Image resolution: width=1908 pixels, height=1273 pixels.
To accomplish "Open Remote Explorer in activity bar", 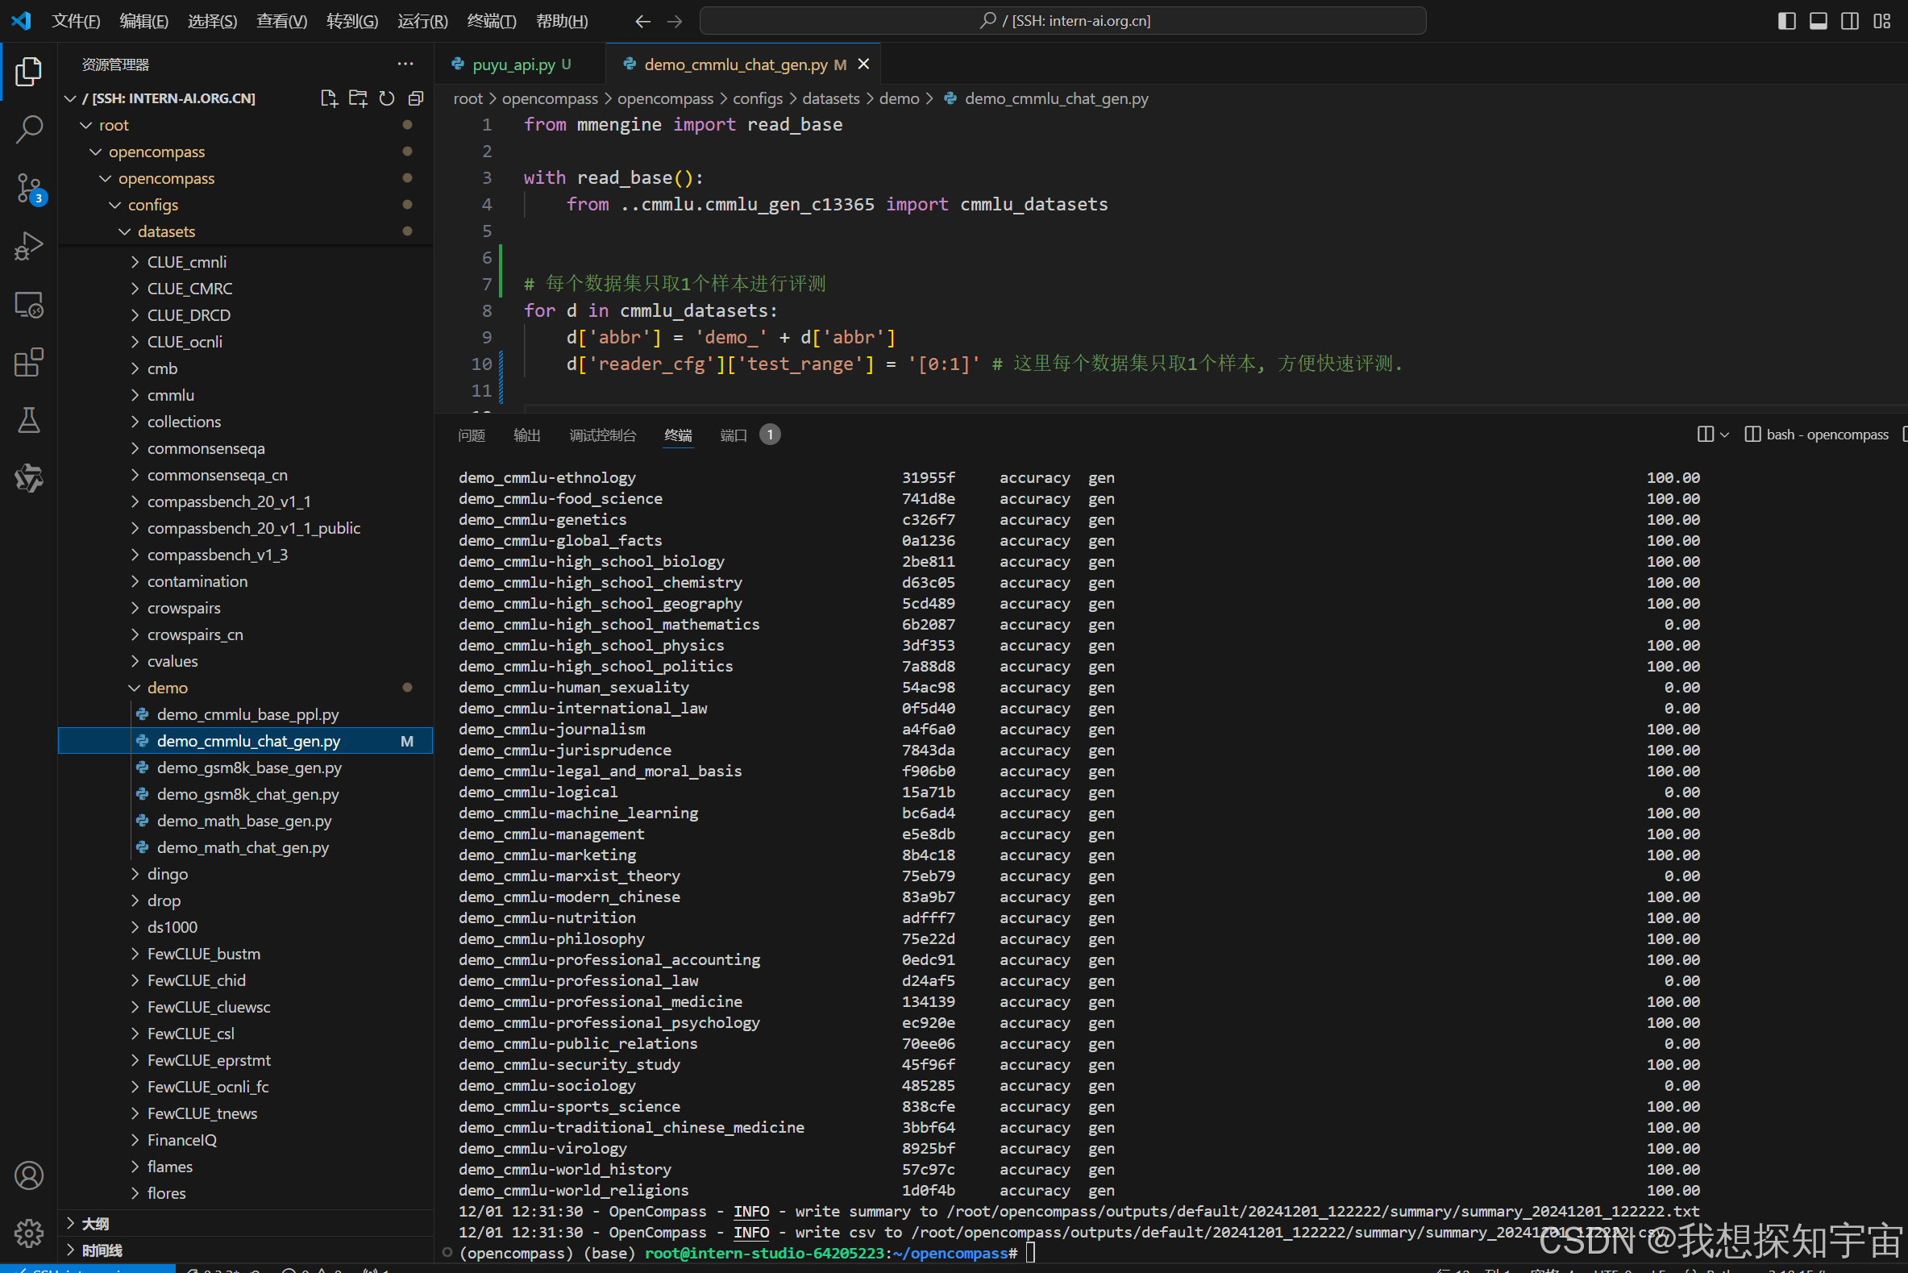I will (x=29, y=306).
